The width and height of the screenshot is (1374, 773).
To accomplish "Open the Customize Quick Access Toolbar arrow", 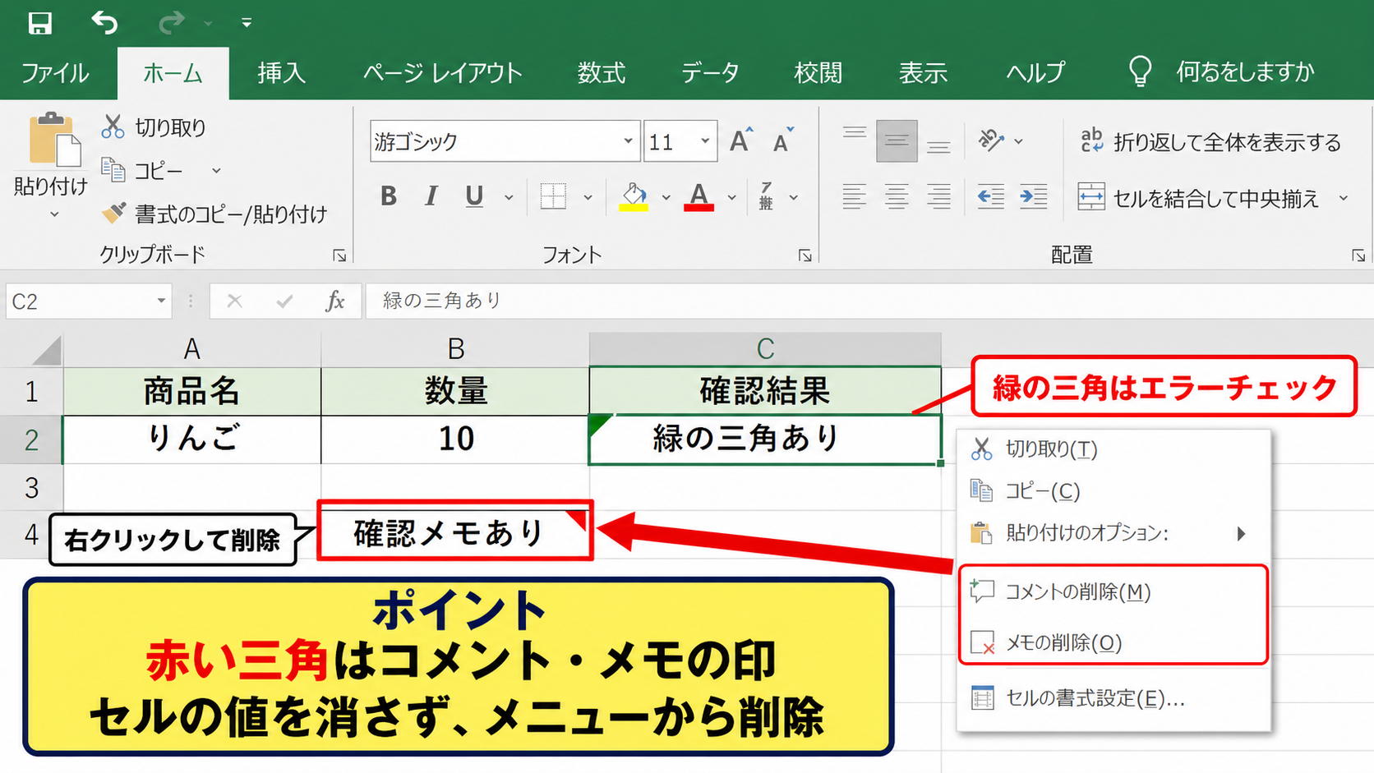I will [x=247, y=23].
